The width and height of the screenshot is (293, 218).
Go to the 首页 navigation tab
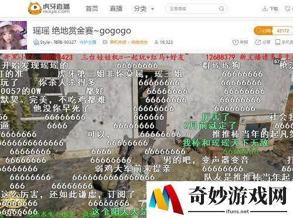pos(92,9)
